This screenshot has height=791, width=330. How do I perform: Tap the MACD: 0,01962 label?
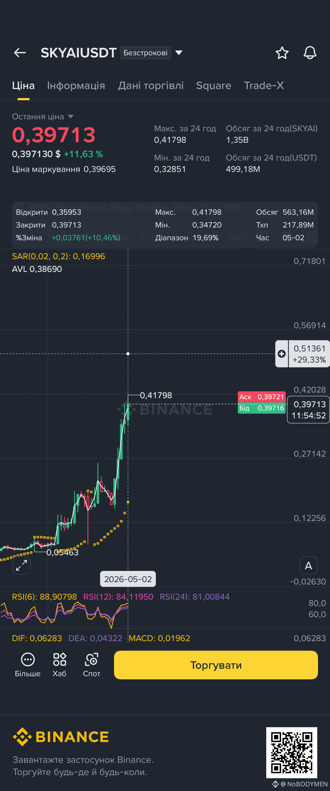[x=159, y=638]
